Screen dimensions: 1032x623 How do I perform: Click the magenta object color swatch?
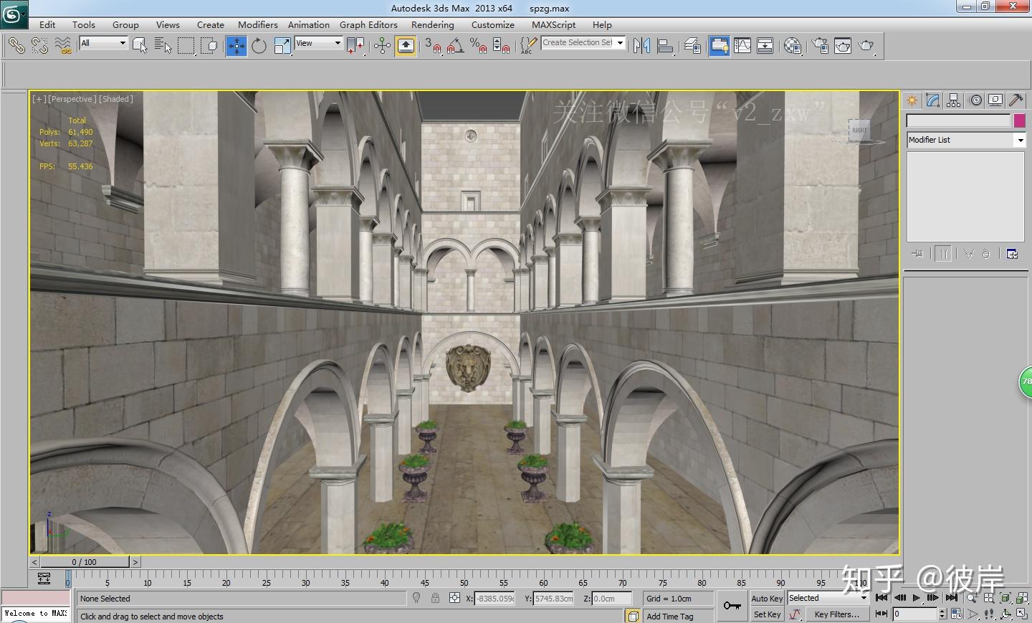1019,120
